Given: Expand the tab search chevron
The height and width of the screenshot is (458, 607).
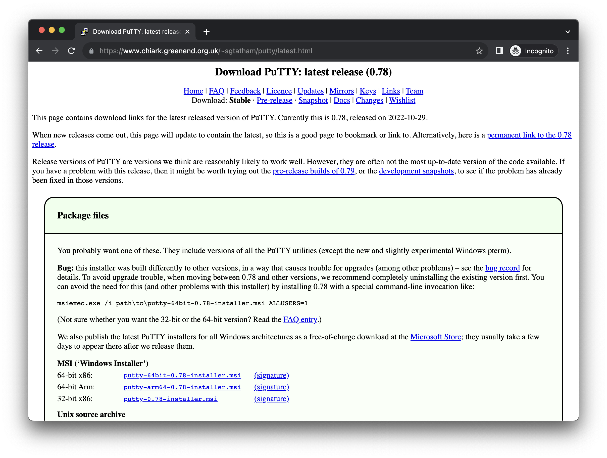Looking at the screenshot, I should pyautogui.click(x=568, y=32).
